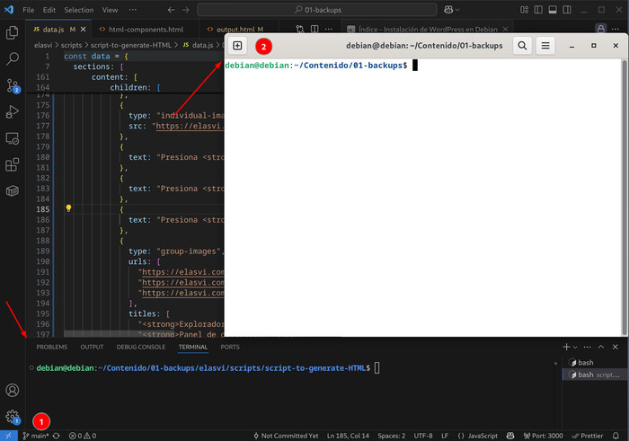629x441 pixels.
Task: Open the Manage gear in activity bar
Action: coord(12,417)
